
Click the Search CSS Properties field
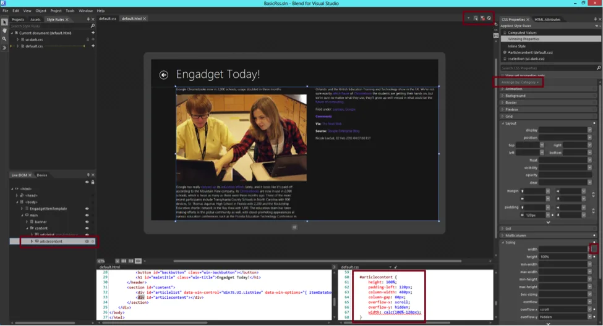pyautogui.click(x=548, y=68)
